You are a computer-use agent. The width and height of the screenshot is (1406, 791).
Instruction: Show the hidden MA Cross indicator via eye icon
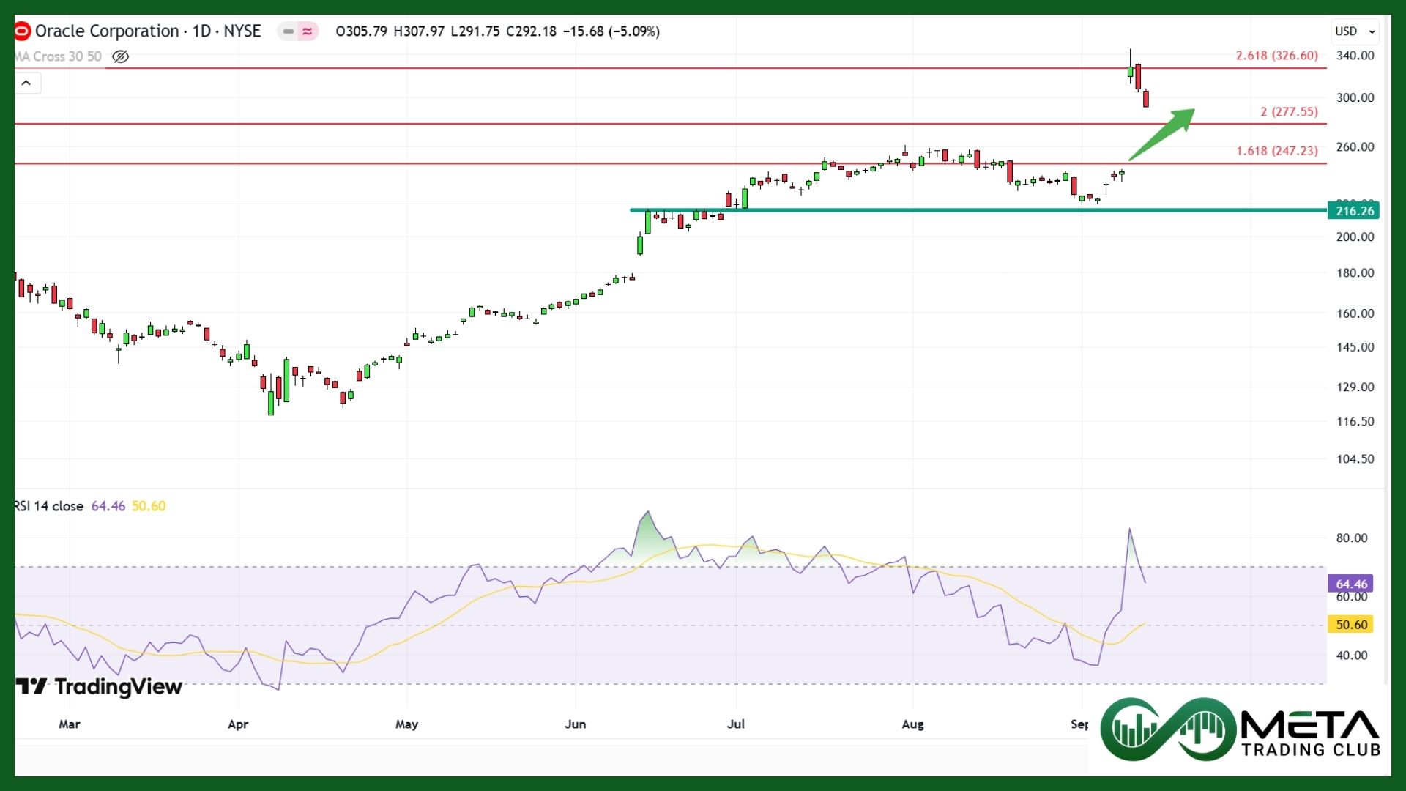coord(121,56)
